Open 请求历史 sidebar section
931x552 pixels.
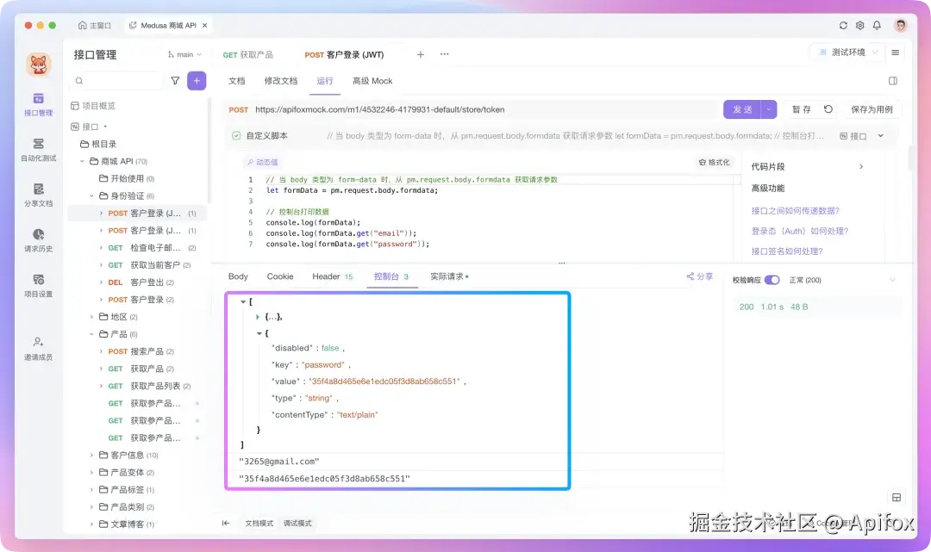[x=38, y=240]
